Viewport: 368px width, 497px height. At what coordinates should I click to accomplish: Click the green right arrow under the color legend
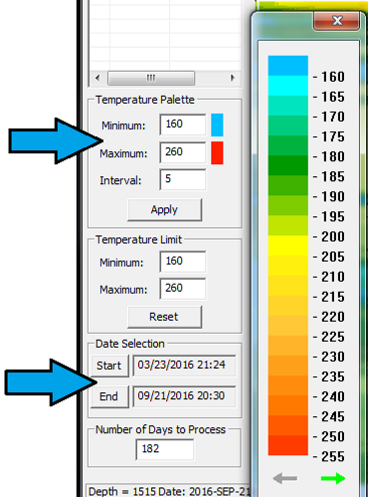point(333,478)
